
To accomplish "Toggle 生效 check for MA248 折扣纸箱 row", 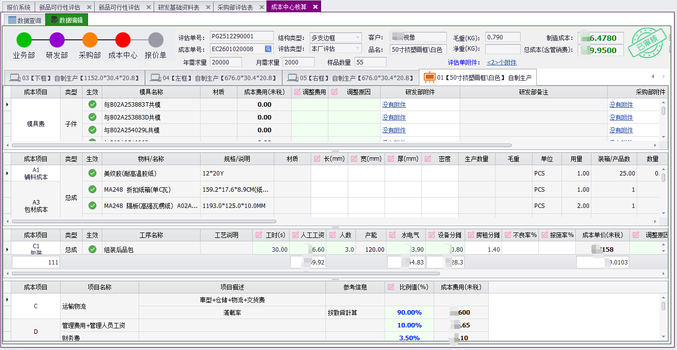I will click(92, 189).
